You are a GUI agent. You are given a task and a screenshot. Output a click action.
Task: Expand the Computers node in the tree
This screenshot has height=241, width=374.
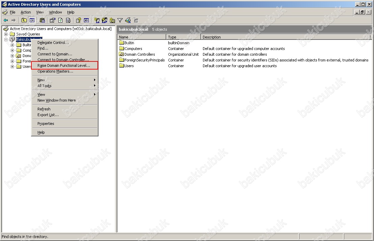pyautogui.click(x=12, y=50)
